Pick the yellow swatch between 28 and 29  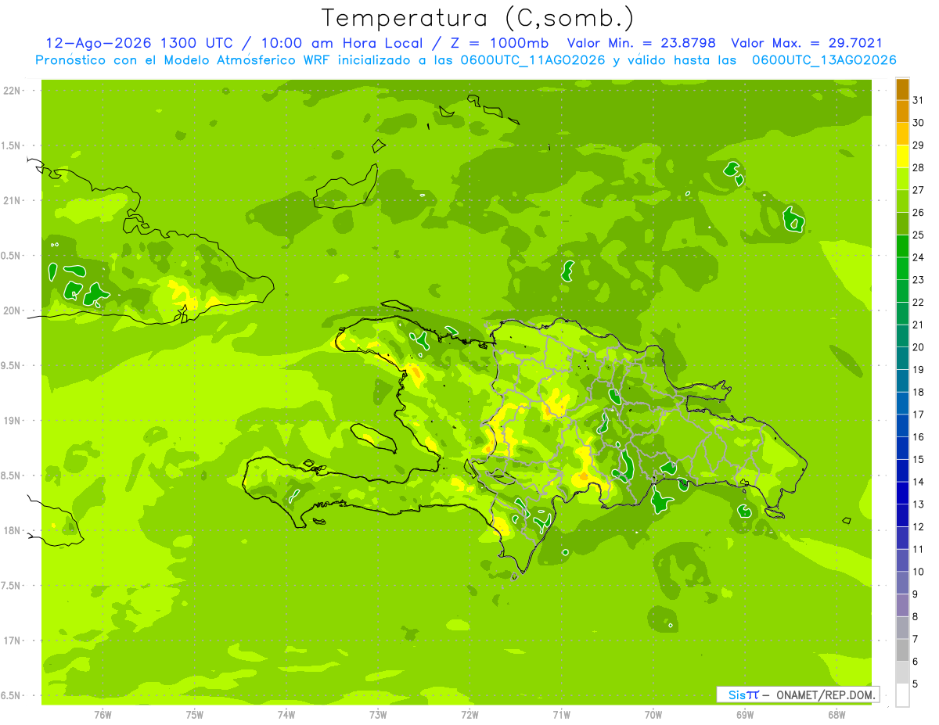(902, 156)
